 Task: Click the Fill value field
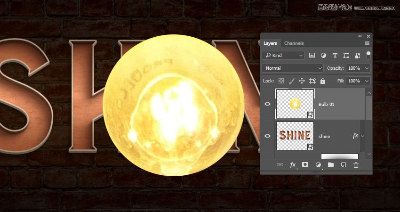354,81
